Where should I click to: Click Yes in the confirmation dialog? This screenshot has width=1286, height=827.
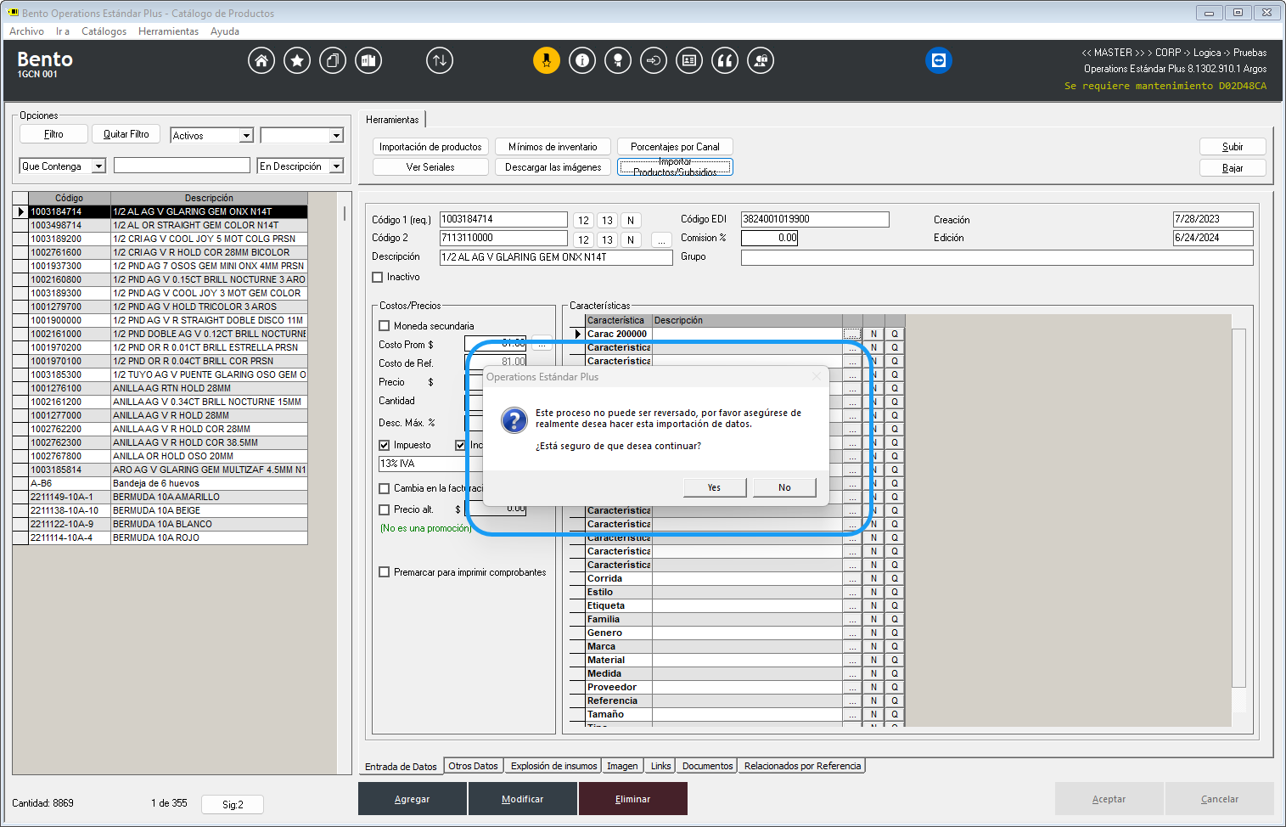[715, 487]
